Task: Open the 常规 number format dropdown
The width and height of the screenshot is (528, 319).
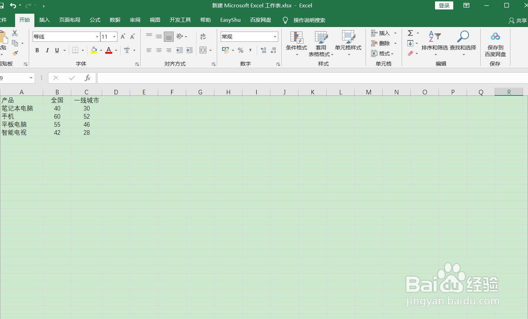Action: point(274,36)
